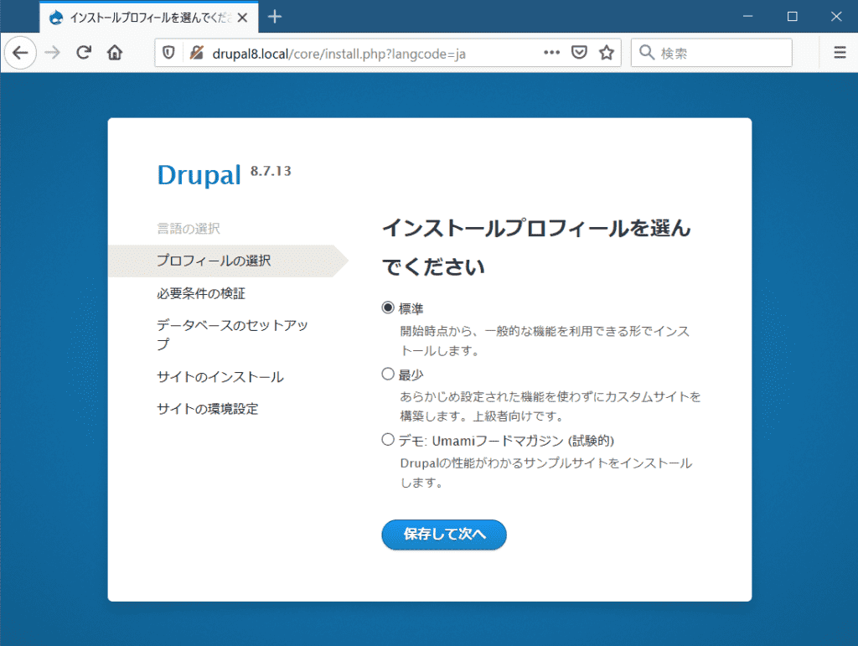Click the browser Back arrow button
858x646 pixels.
(20, 53)
